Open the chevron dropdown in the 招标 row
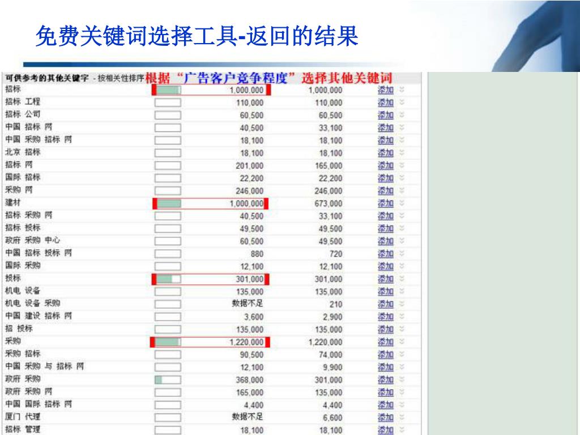This screenshot has width=580, height=435. [402, 89]
